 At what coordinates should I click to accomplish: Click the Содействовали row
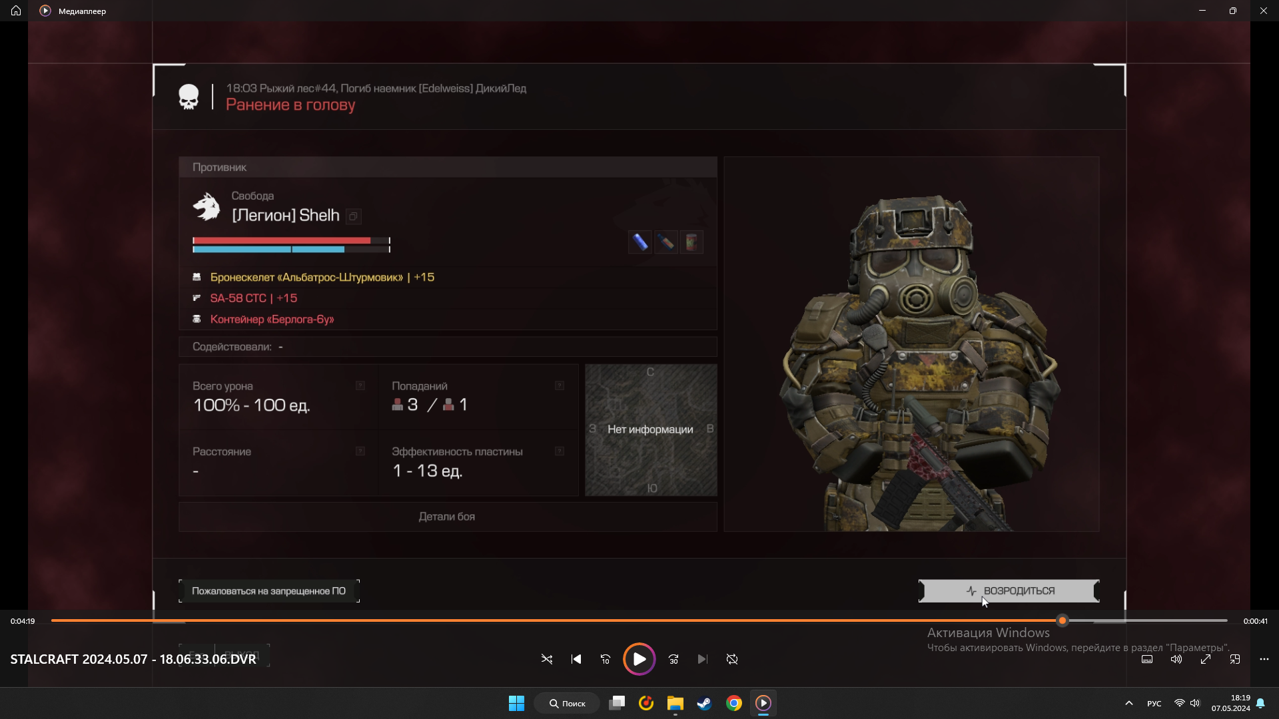pyautogui.click(x=448, y=347)
